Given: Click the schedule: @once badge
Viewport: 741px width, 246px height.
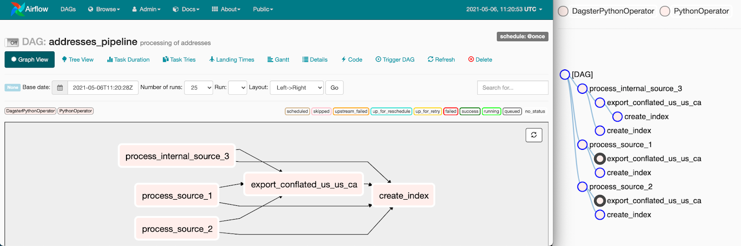Looking at the screenshot, I should click(x=522, y=37).
